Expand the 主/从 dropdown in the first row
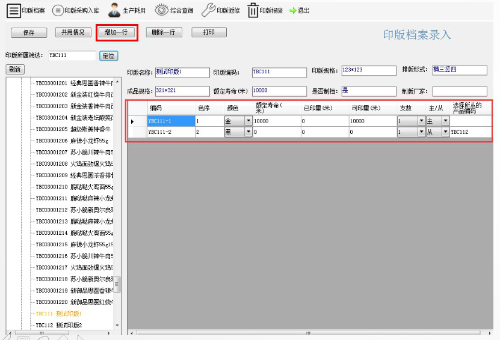 446,121
